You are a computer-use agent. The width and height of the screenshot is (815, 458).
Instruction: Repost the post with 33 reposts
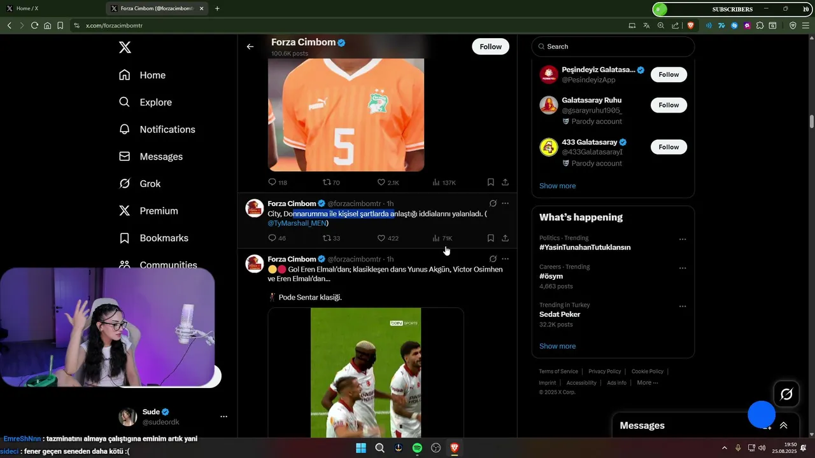(331, 238)
